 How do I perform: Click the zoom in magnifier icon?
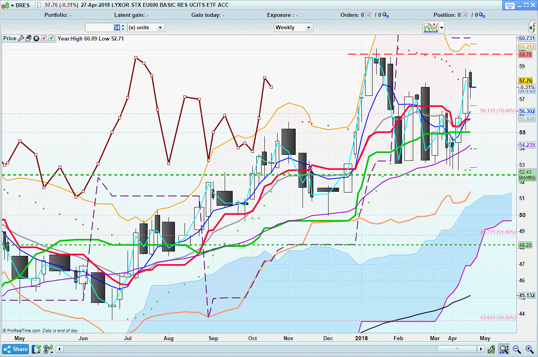click(x=529, y=349)
